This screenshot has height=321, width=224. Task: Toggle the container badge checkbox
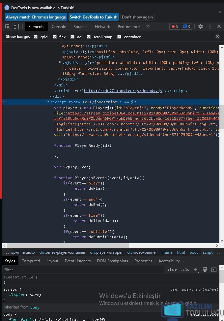119,37
